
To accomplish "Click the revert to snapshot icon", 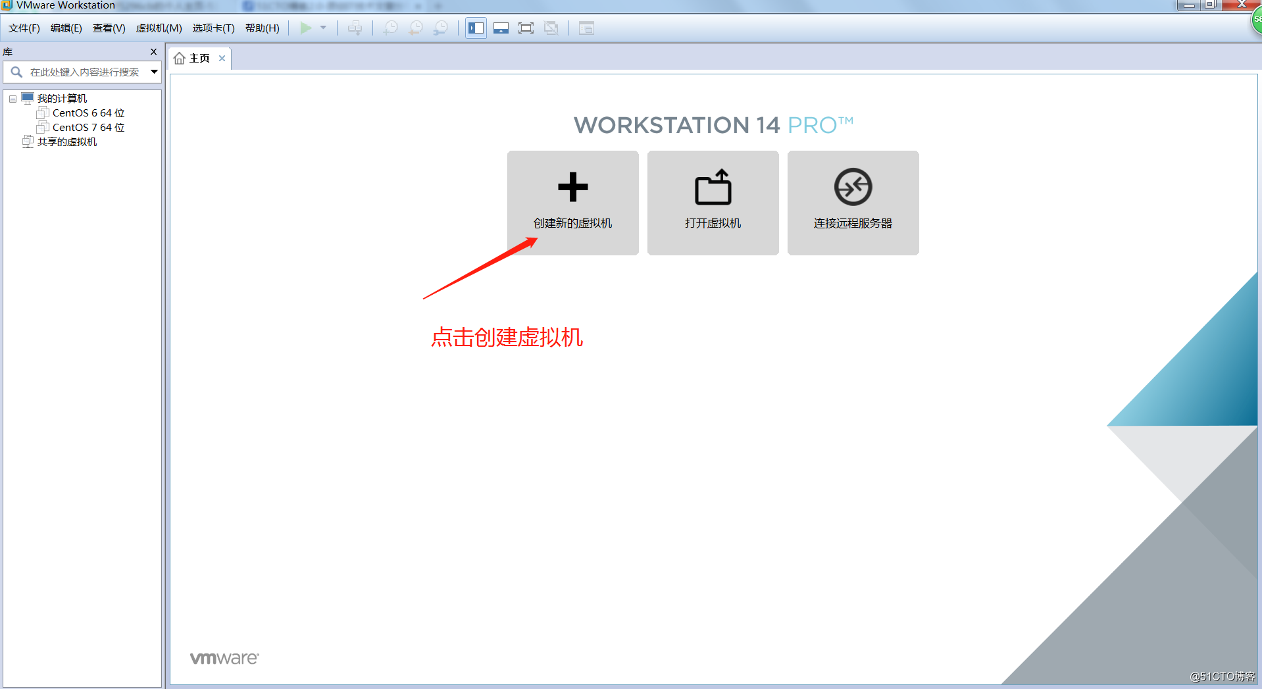I will click(x=416, y=28).
